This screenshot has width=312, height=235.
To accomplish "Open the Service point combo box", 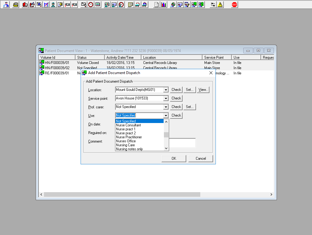I will (x=166, y=98).
